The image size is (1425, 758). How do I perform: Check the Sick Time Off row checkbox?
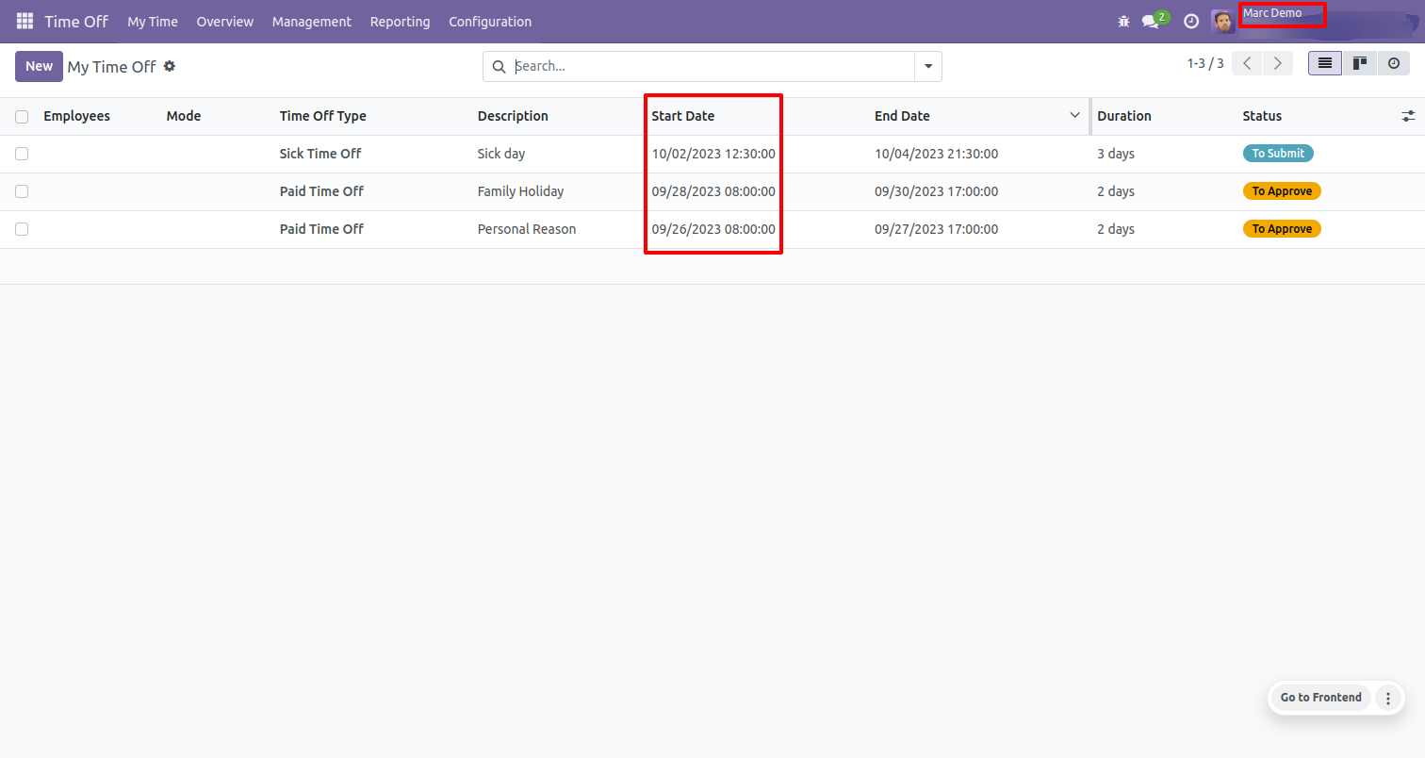[22, 154]
